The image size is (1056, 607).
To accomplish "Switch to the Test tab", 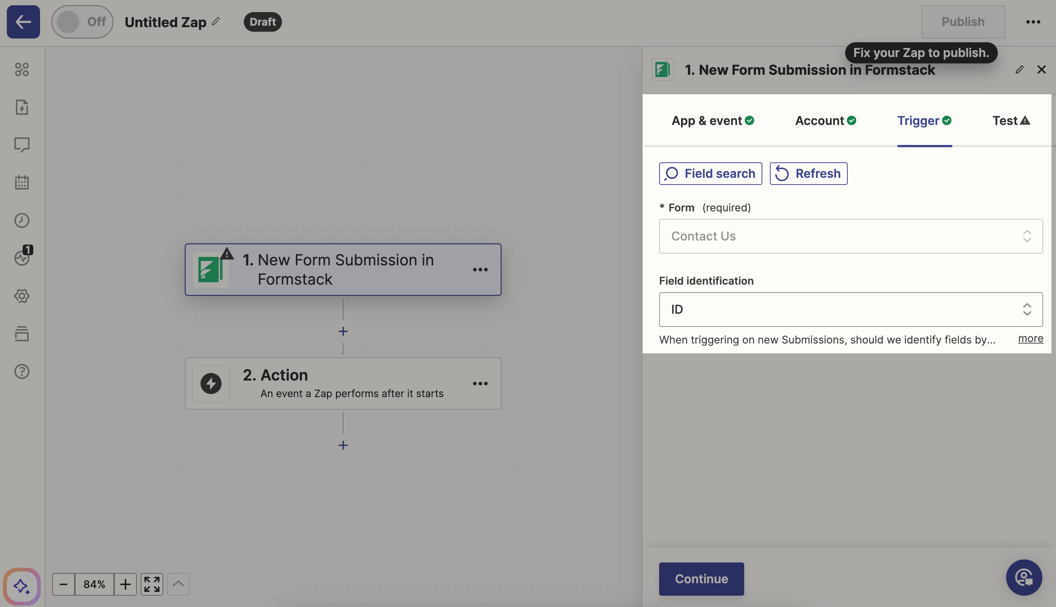I will pos(1011,120).
